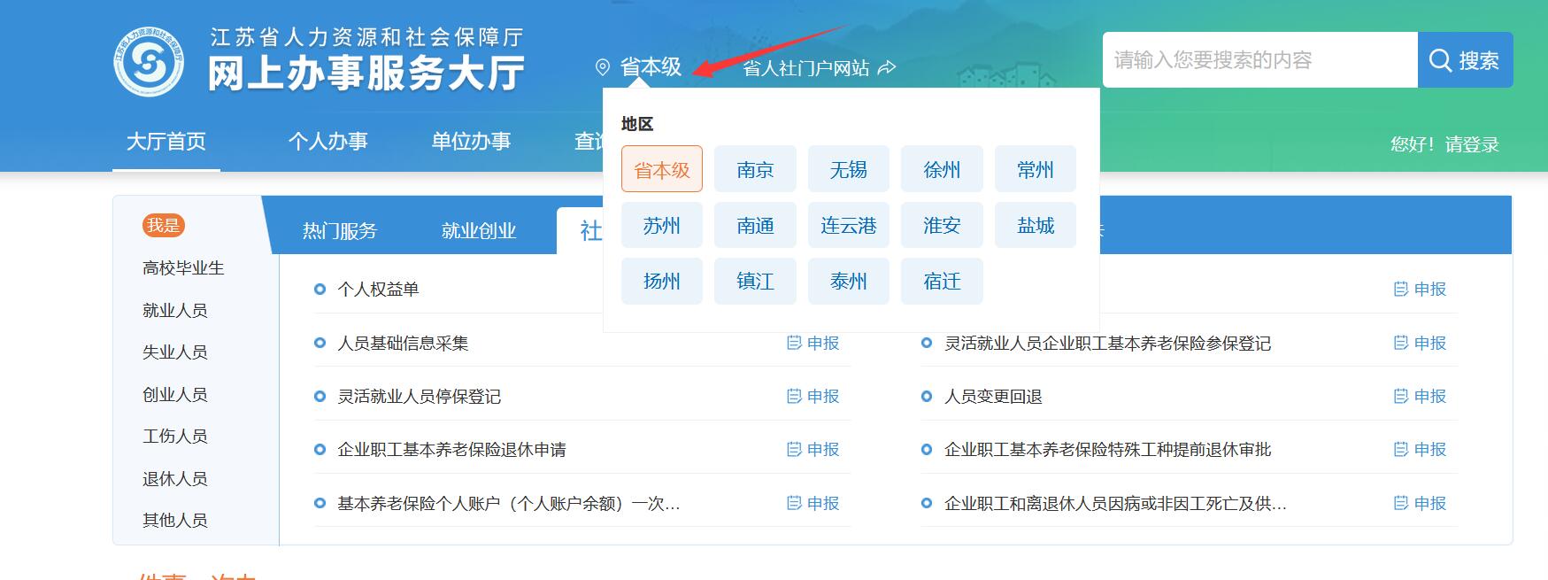
Task: Focus the search input field
Action: 1260,60
